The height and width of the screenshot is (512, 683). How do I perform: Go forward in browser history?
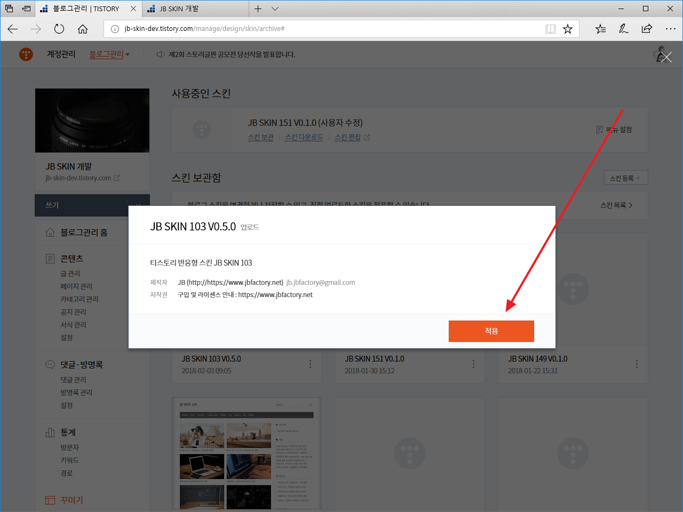pyautogui.click(x=36, y=29)
